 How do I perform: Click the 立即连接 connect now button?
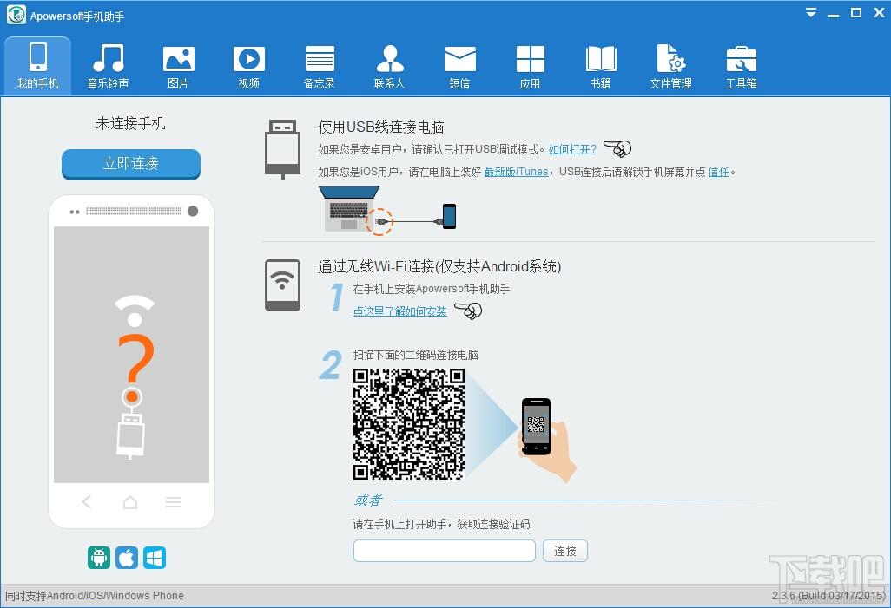[x=130, y=164]
